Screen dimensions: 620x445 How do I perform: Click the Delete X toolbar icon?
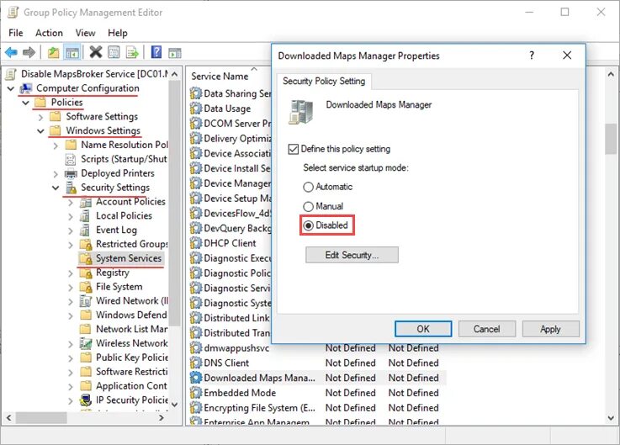click(x=96, y=52)
